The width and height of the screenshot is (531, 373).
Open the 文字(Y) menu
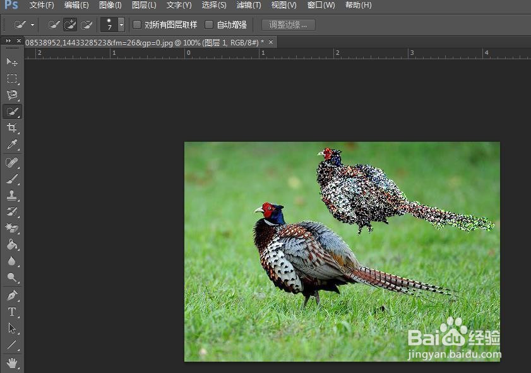[179, 5]
